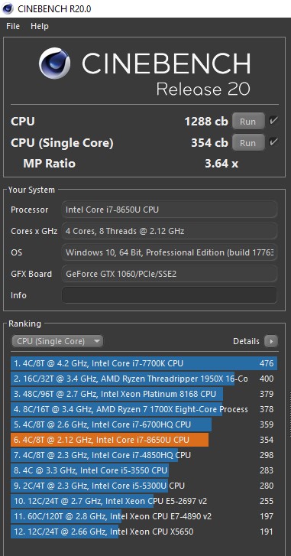Run the CPU multi-core benchmark

tap(247, 122)
